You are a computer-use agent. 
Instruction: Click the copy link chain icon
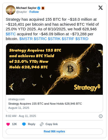(42, 124)
